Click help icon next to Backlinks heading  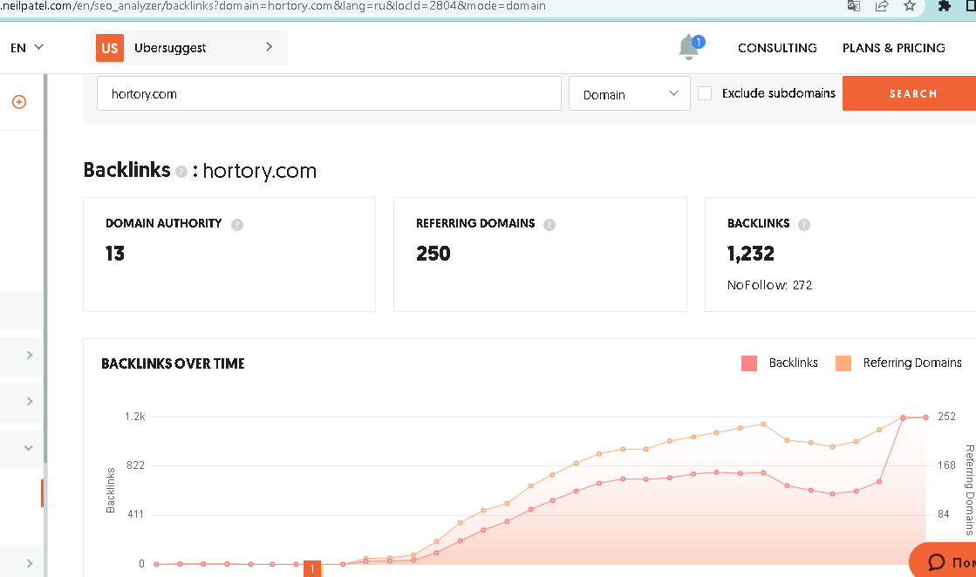coord(181,172)
